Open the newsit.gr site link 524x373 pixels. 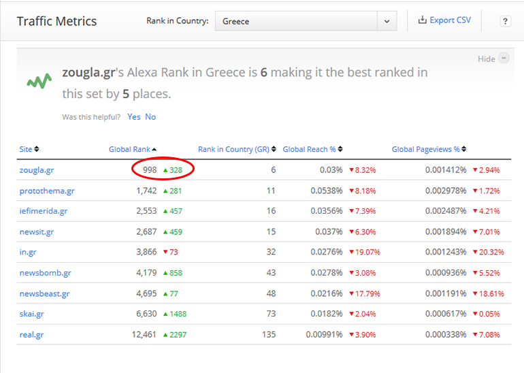[37, 231]
